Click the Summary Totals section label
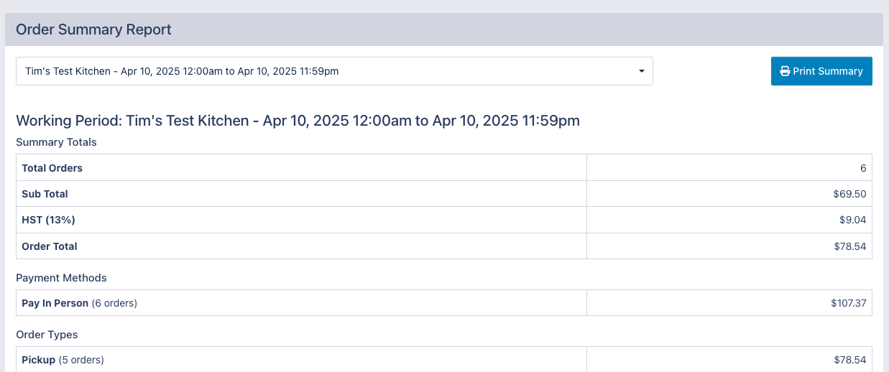Viewport: 889px width, 372px height. tap(56, 142)
